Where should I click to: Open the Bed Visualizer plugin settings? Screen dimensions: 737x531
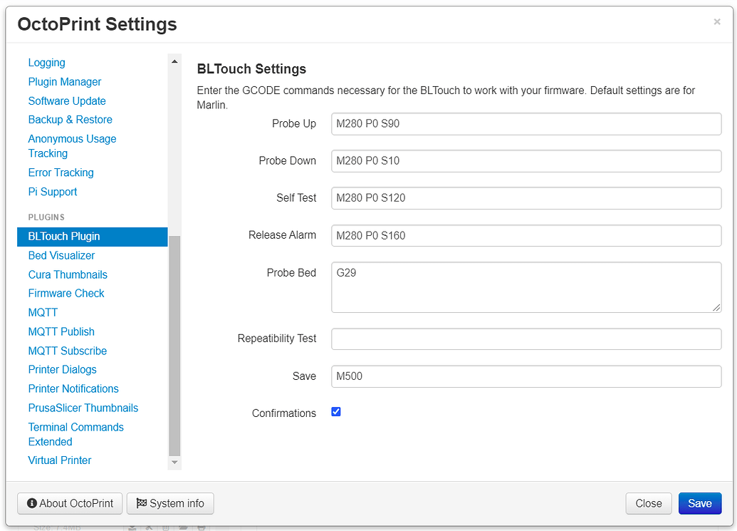61,255
